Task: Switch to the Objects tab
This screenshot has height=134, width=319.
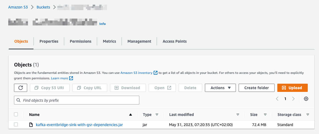Action: (x=21, y=41)
